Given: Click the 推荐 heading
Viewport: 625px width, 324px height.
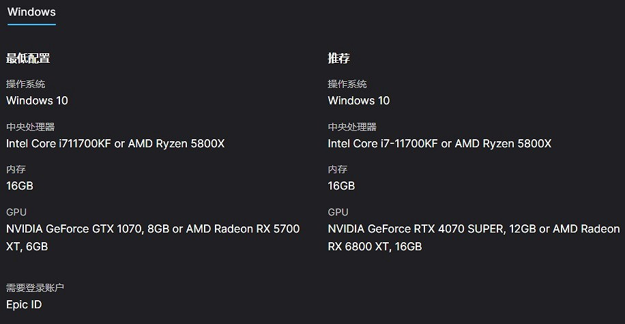Looking at the screenshot, I should point(338,59).
